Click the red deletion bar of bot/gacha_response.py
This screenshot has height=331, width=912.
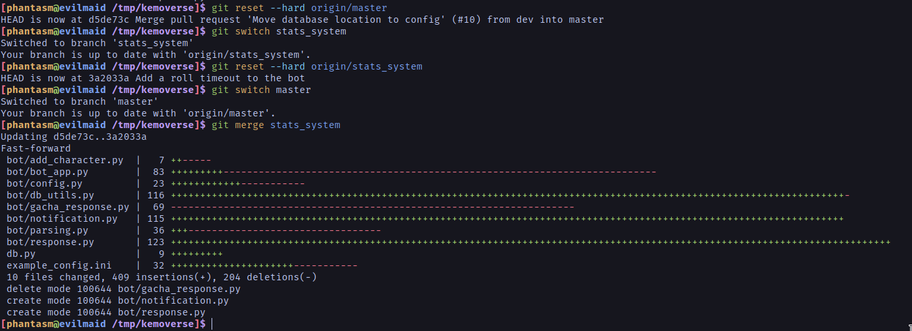372,207
